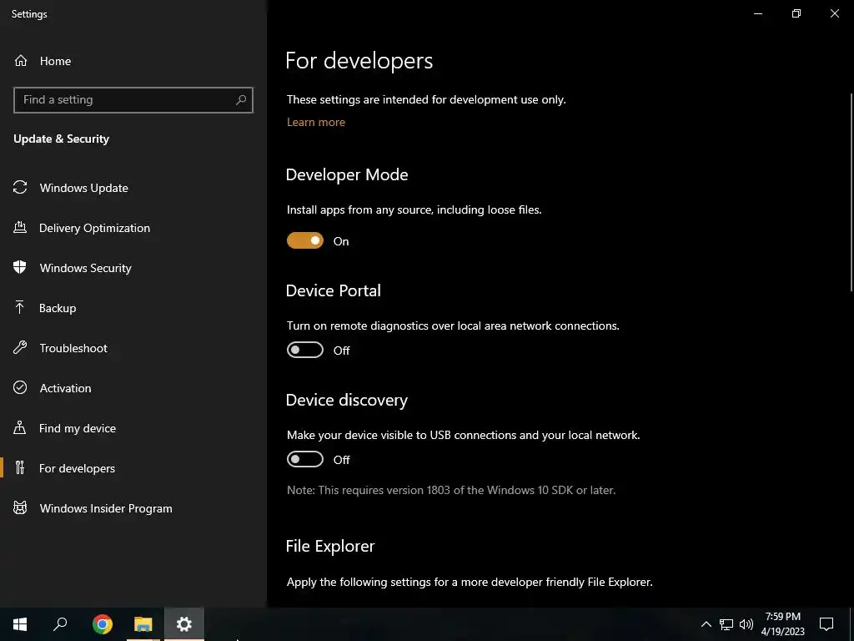Viewport: 854px width, 641px height.
Task: Open Windows Insider Program settings
Action: (133, 508)
